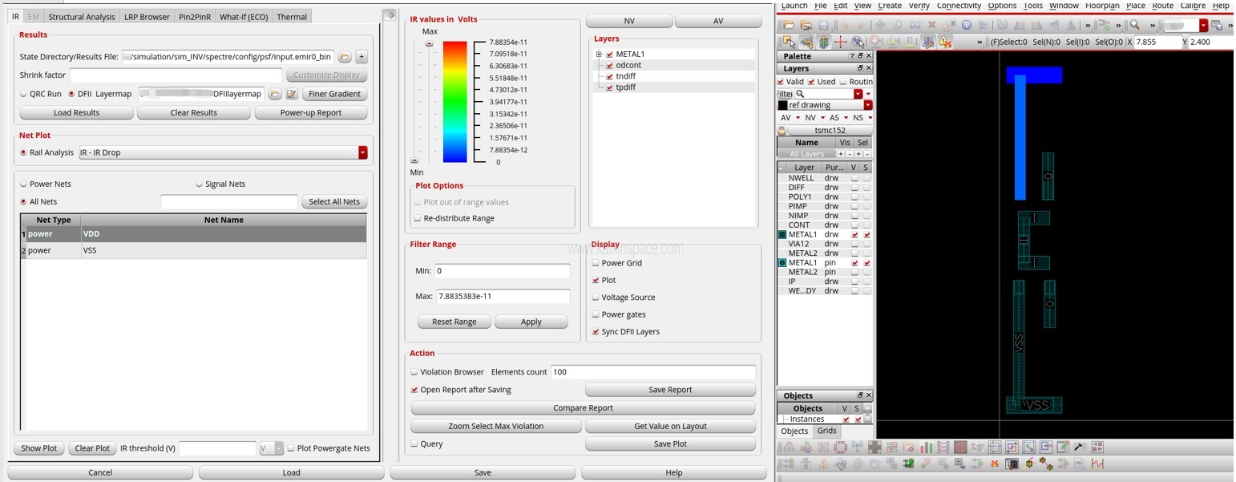1236x482 pixels.
Task: Click the IR values color gradient bar
Action: click(x=454, y=102)
